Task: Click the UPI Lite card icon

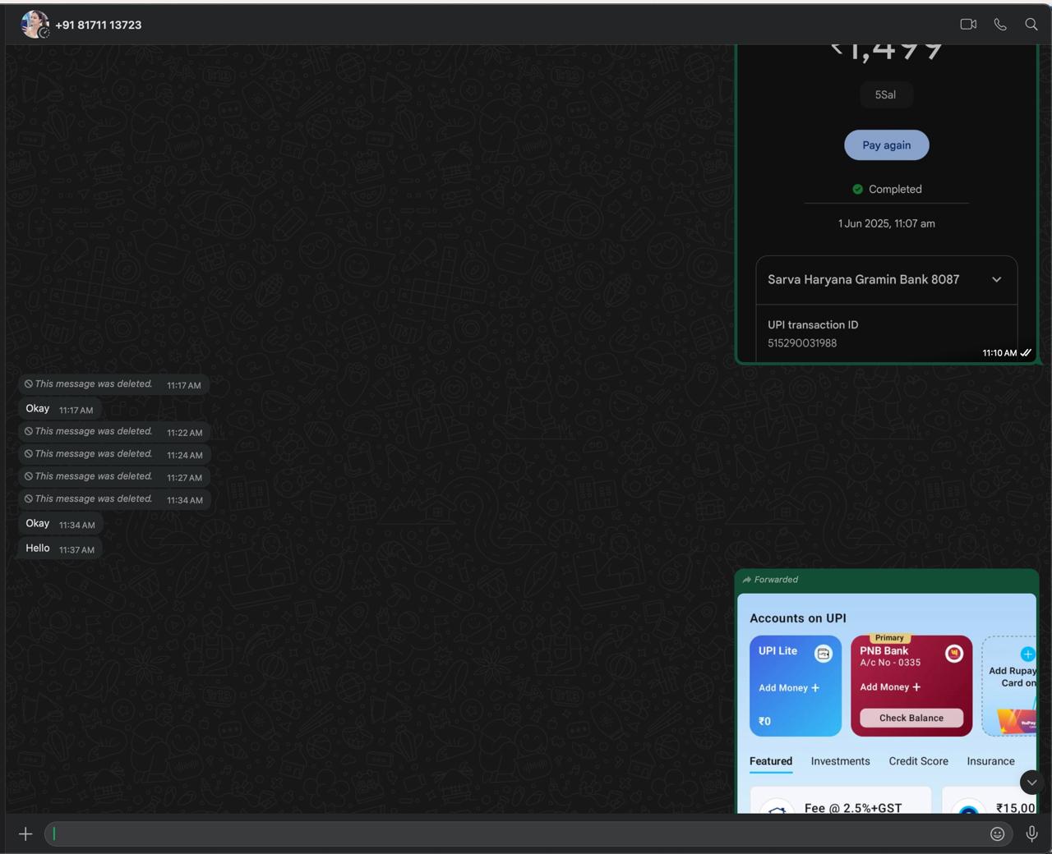Action: pyautogui.click(x=823, y=654)
